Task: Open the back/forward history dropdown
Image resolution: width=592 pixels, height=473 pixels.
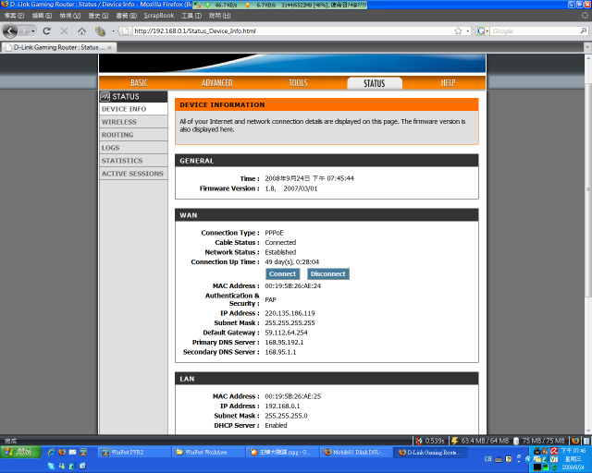Action: point(33,30)
